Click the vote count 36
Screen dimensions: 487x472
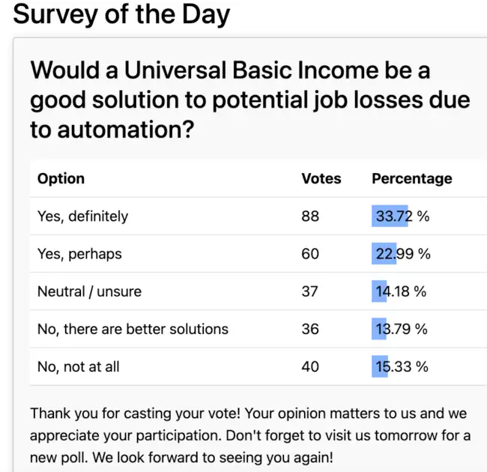(x=310, y=329)
